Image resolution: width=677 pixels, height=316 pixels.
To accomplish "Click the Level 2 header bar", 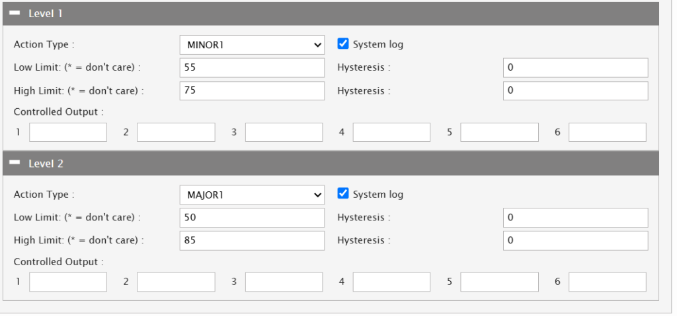I will pos(331,163).
